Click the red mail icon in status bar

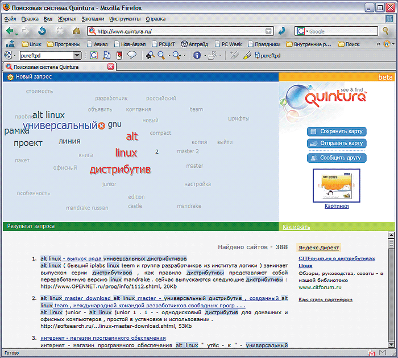tap(371, 353)
